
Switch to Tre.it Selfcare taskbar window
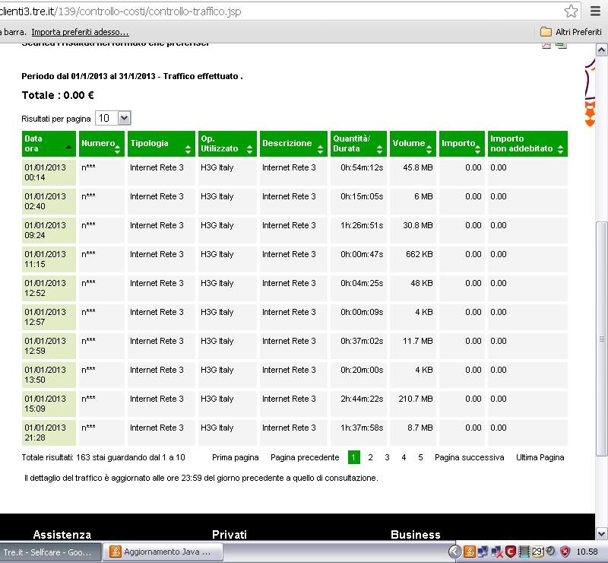(50, 552)
